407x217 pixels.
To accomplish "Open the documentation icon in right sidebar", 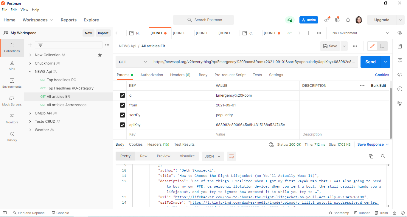I will pyautogui.click(x=400, y=46).
